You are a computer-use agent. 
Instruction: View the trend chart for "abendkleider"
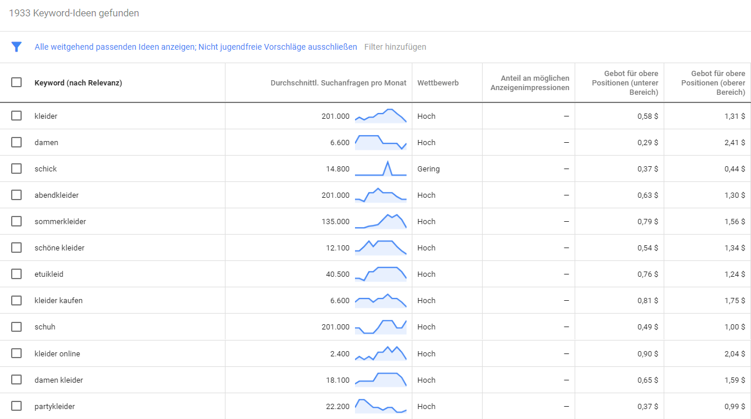(381, 194)
